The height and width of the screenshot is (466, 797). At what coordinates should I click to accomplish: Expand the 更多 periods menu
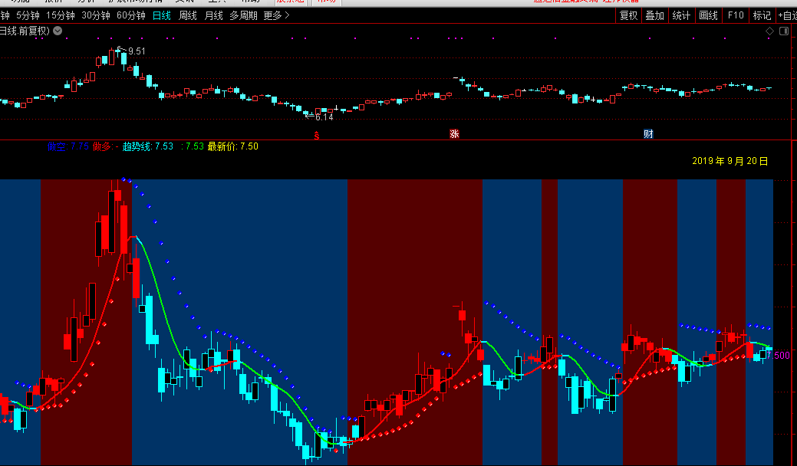click(x=276, y=15)
